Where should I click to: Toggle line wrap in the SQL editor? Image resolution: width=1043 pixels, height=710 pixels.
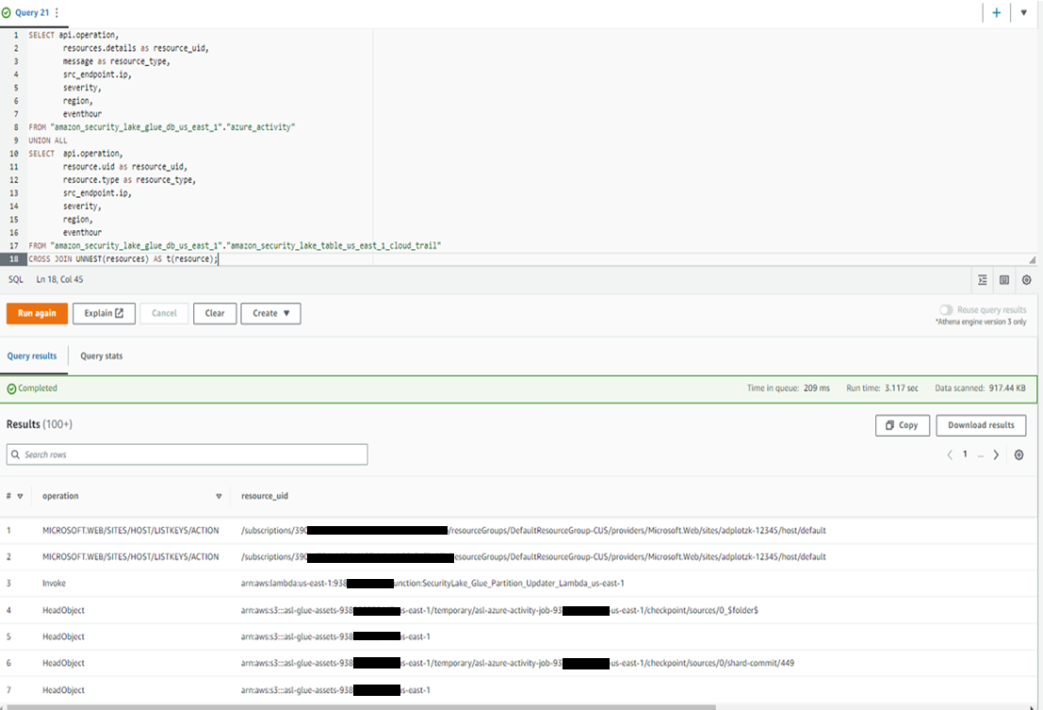coord(1004,280)
